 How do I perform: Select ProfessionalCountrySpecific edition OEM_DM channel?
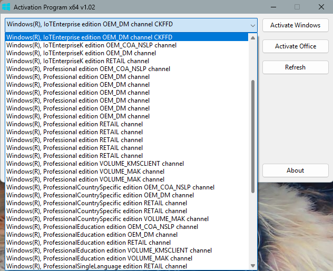(x=126, y=195)
